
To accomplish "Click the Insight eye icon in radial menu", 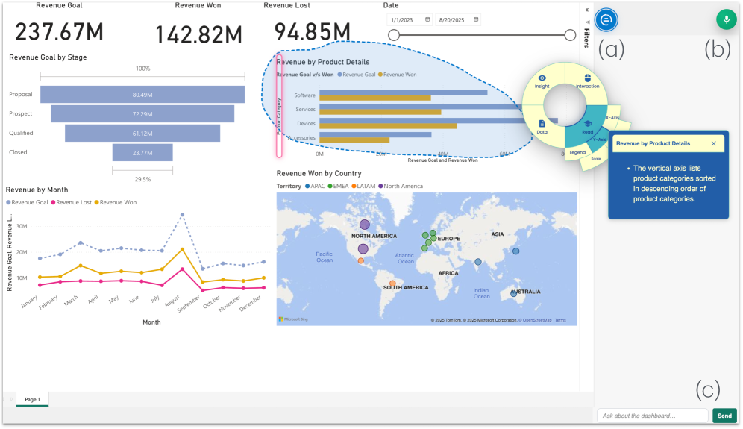I will tap(542, 81).
